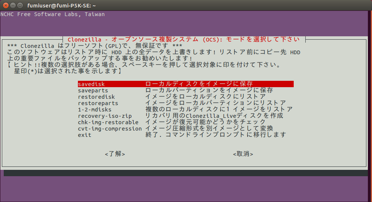Close the terminal window
Screen dimensions: 372x202
[x=5, y=5]
